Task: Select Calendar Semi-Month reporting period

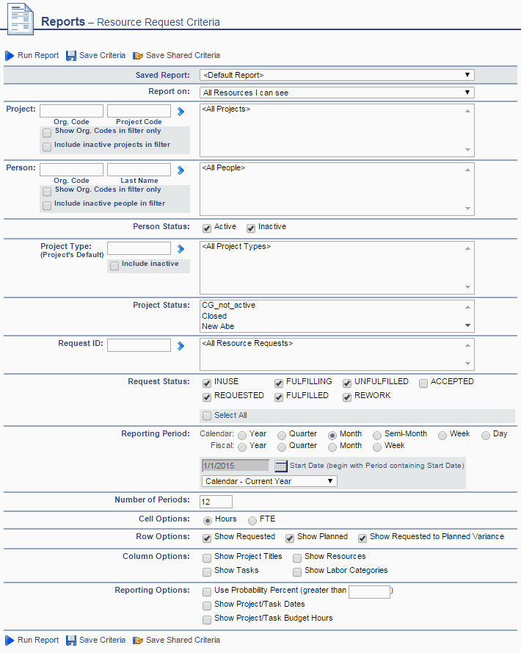Action: [x=377, y=436]
